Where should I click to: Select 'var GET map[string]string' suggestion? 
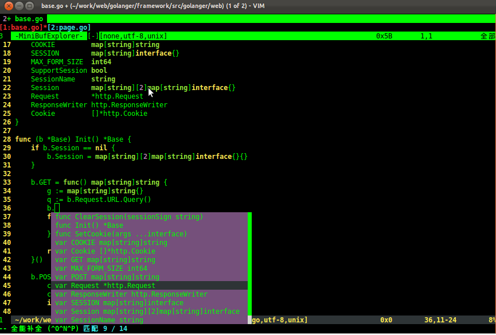(x=105, y=260)
